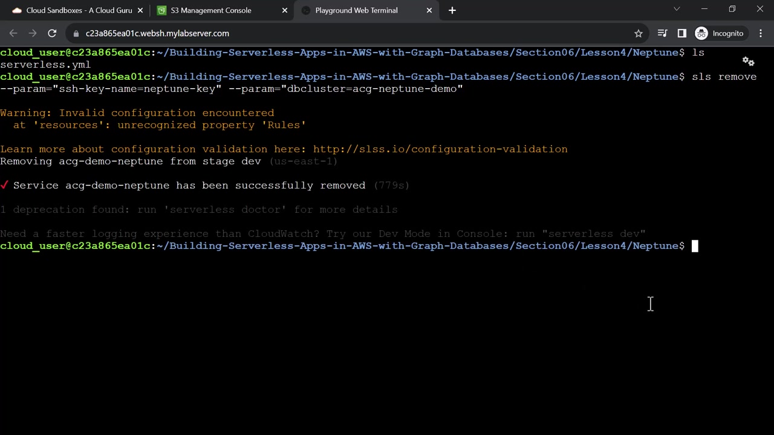This screenshot has height=435, width=774.
Task: Bookmark this page with star icon
Action: 638,33
